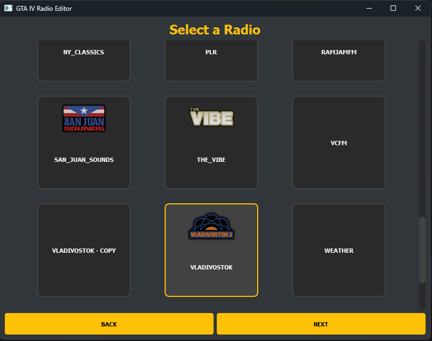Maximize the GTA IV Radio Editor window
Screen dimensions: 432x341
pyautogui.click(x=393, y=8)
